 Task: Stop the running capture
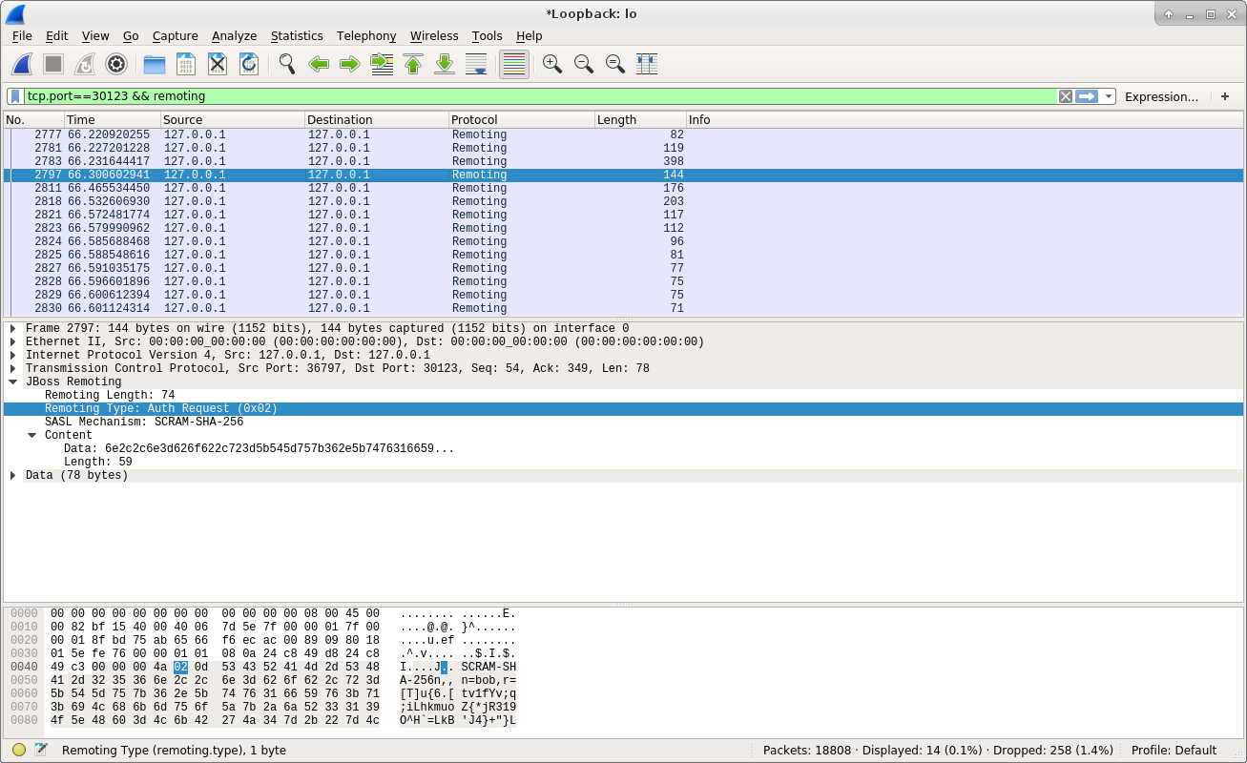tap(53, 64)
